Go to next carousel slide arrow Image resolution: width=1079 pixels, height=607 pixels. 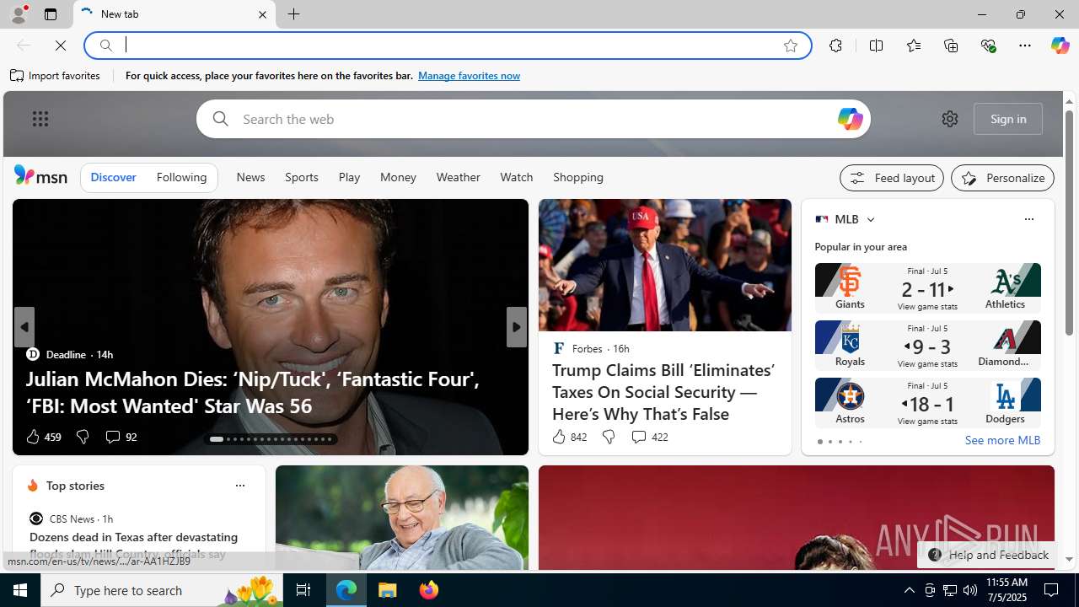(x=516, y=327)
